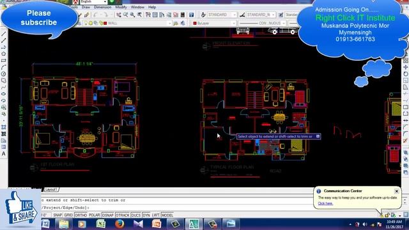
Task: Open the Draw menu
Action: [x=86, y=7]
